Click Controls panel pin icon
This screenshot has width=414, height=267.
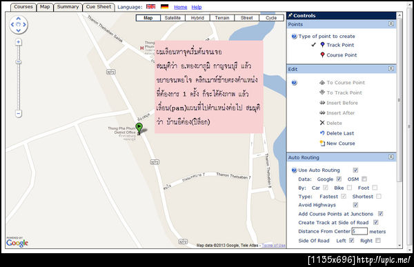[290, 15]
